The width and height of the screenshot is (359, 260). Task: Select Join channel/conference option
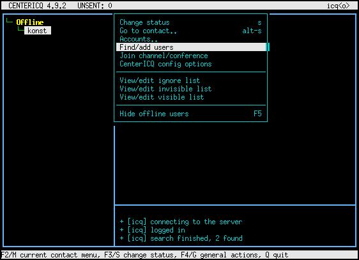191,56
